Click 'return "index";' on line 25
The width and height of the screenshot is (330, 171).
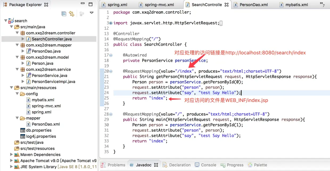(150, 98)
